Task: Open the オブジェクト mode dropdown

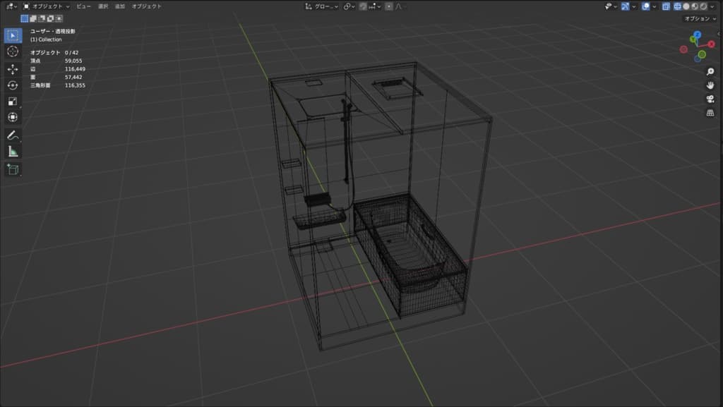Action: [47, 6]
